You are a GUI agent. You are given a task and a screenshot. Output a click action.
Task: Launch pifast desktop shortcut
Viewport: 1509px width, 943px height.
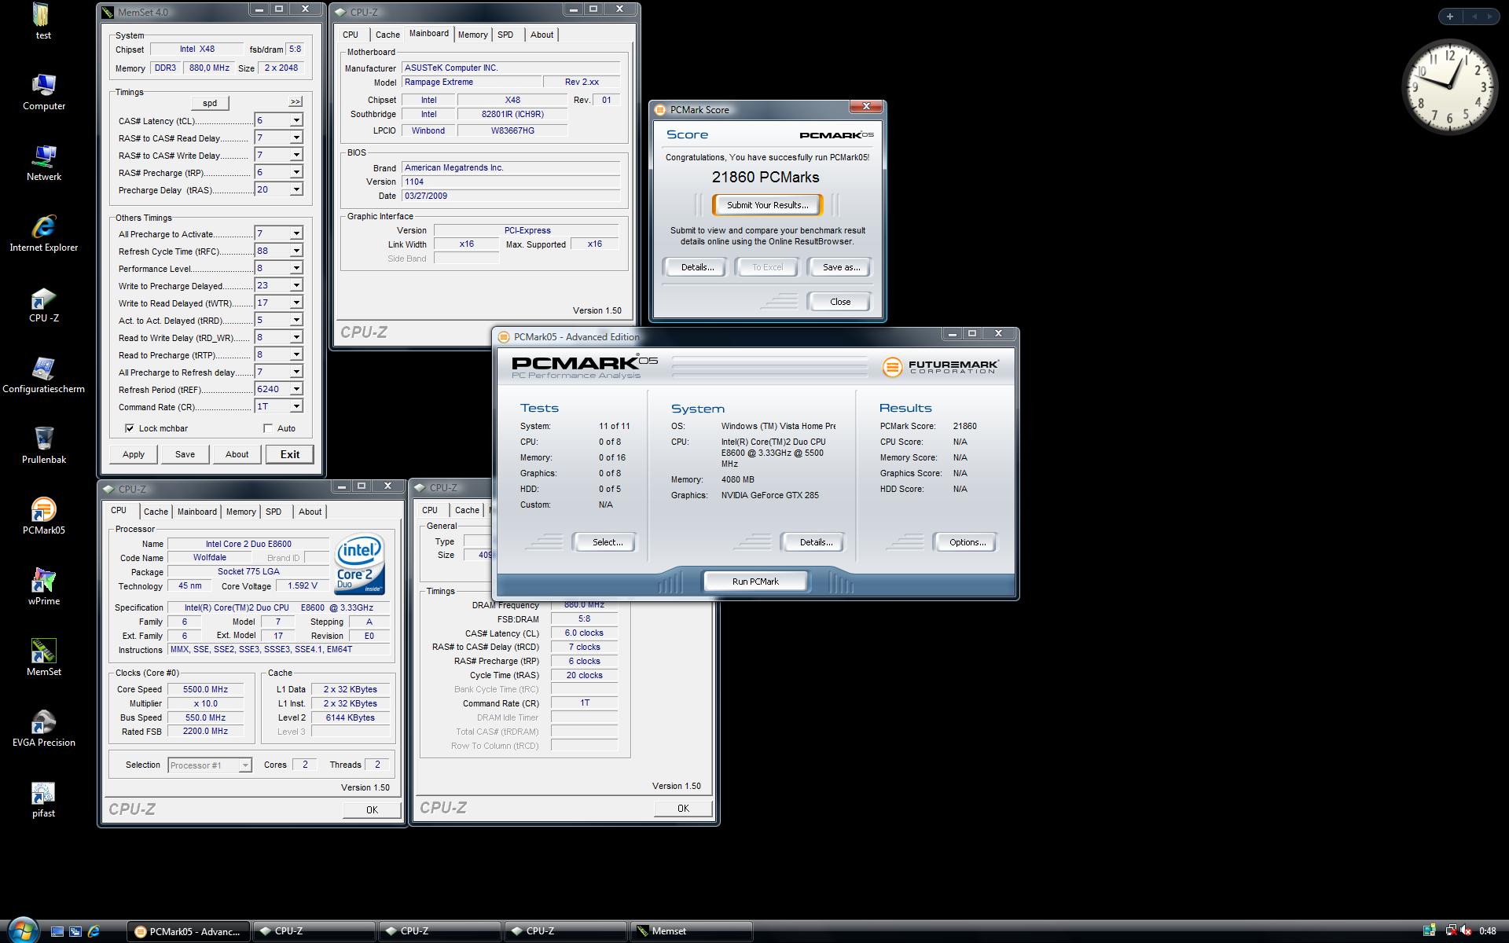[43, 800]
